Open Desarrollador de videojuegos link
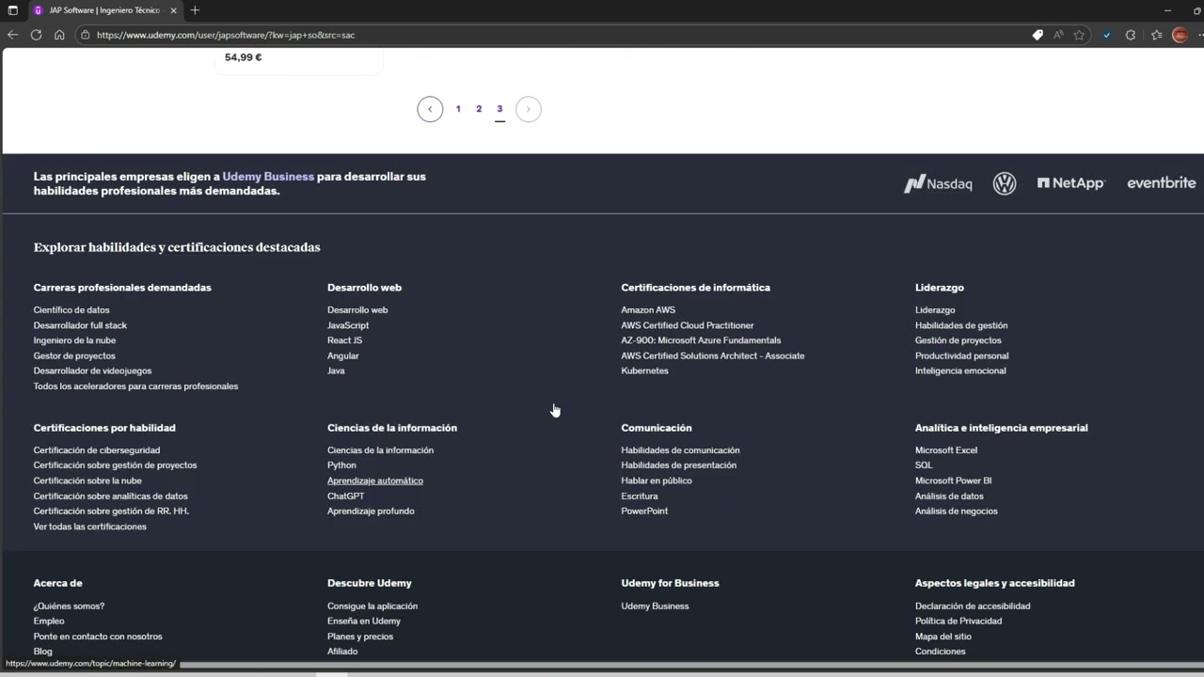 click(92, 370)
